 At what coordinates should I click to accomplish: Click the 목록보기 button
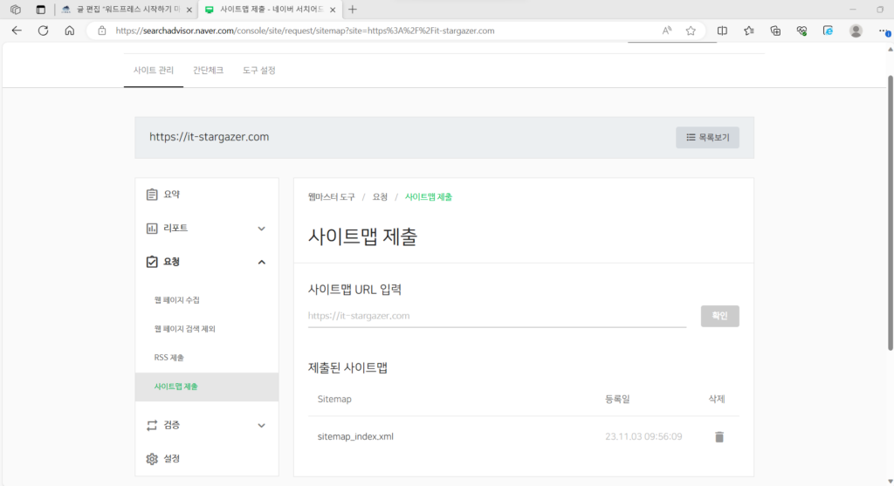pos(707,137)
